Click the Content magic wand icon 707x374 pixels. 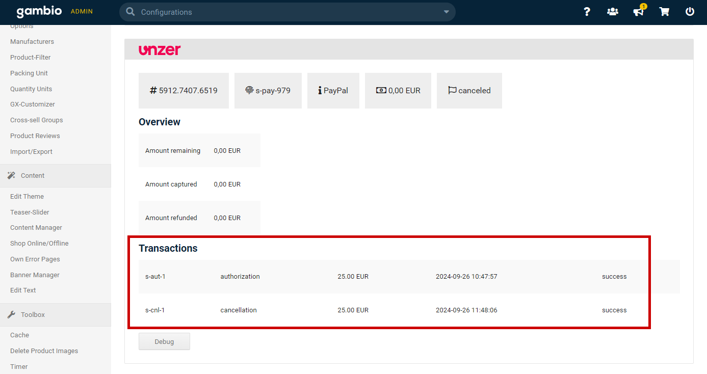tap(11, 175)
